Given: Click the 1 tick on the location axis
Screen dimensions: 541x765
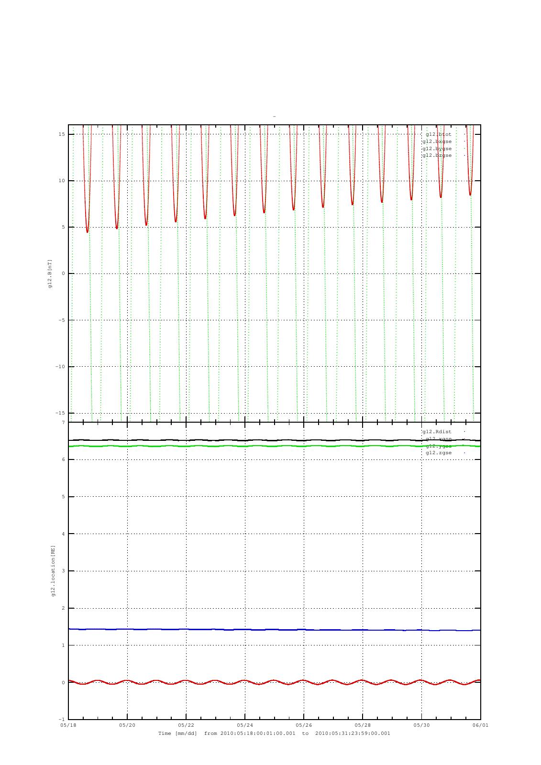Looking at the screenshot, I should [63, 645].
